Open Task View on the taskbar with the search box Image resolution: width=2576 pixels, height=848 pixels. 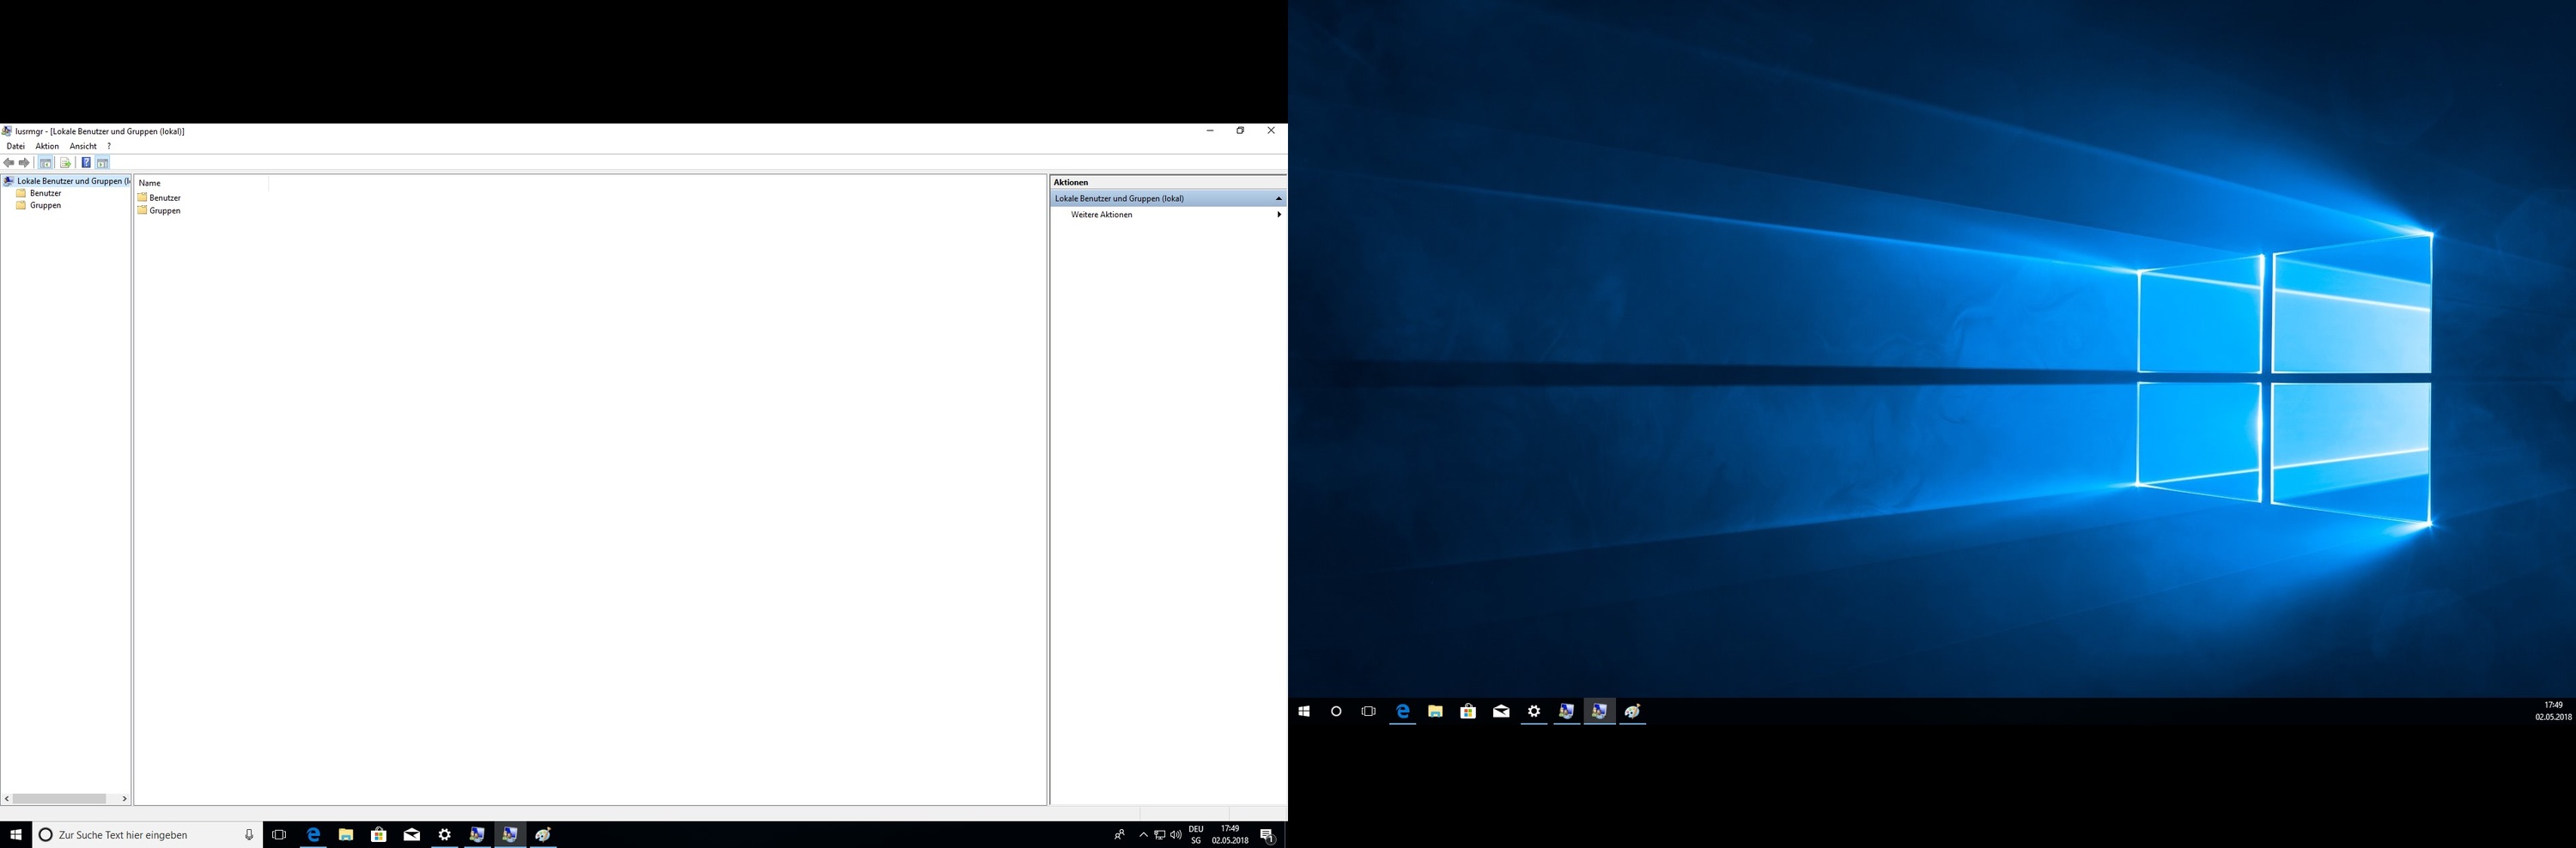pyautogui.click(x=279, y=835)
